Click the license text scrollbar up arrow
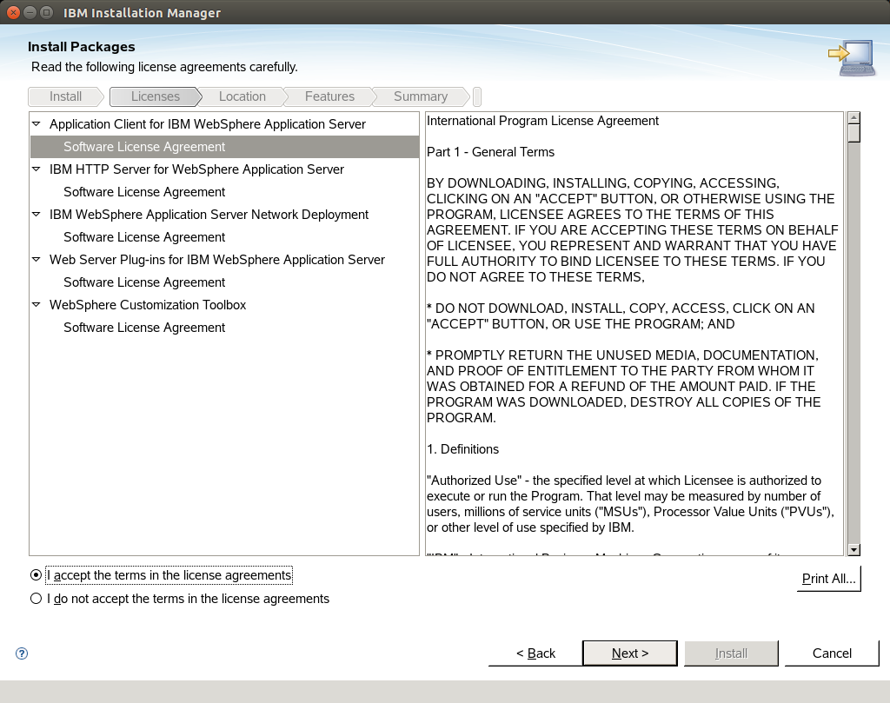890x703 pixels. (x=853, y=117)
